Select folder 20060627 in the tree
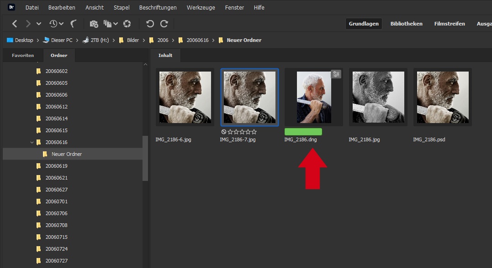Screen dimensions: 492x268 [x=56, y=190]
